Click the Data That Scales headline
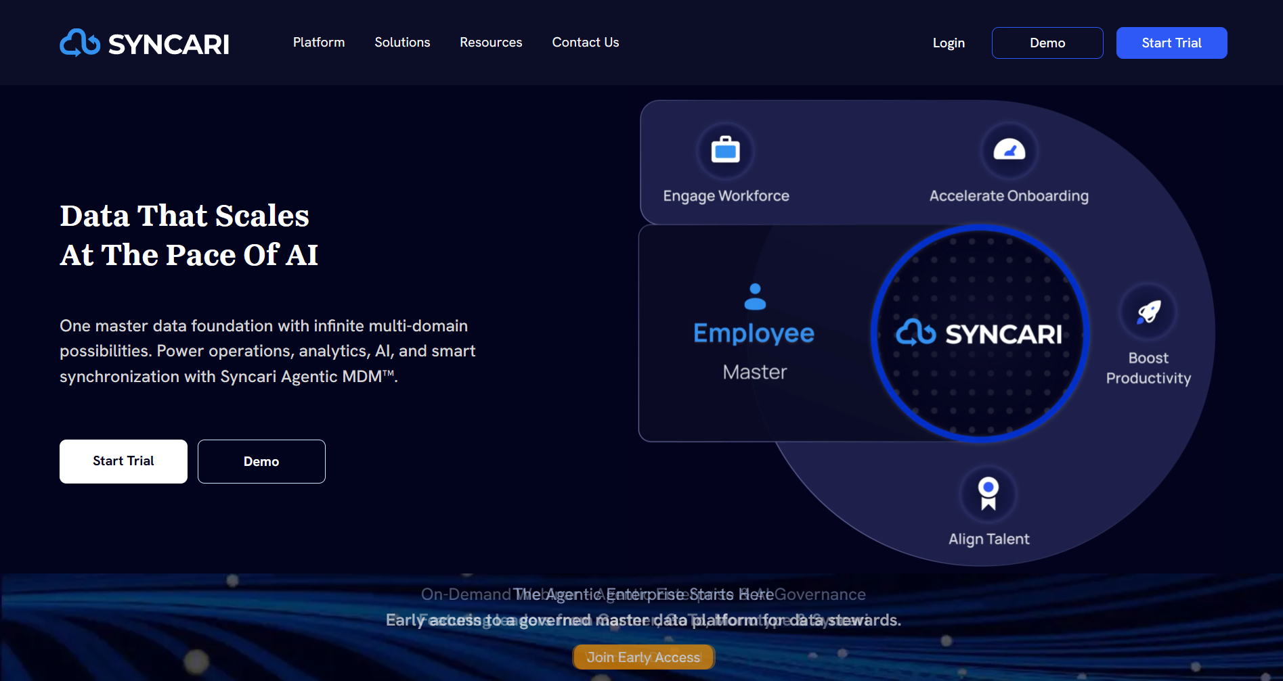 [189, 235]
